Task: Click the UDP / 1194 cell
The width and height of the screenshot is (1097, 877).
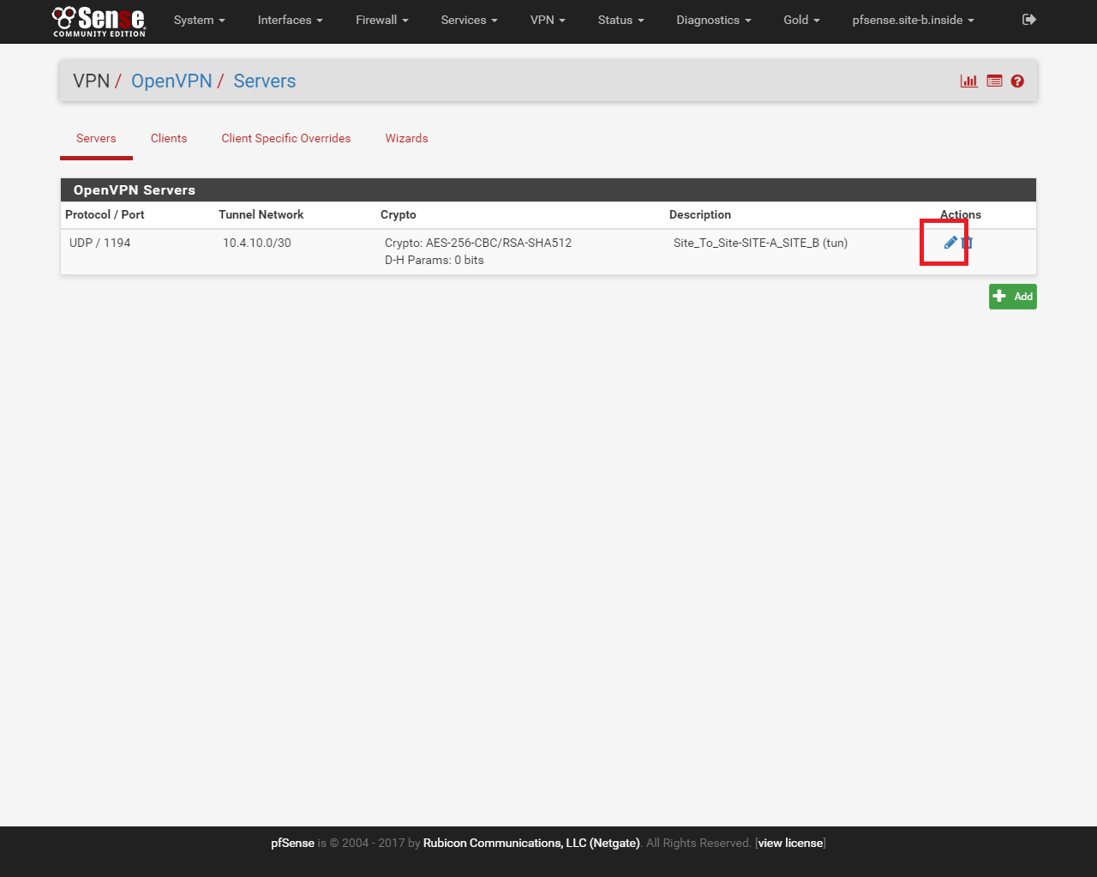Action: [100, 243]
